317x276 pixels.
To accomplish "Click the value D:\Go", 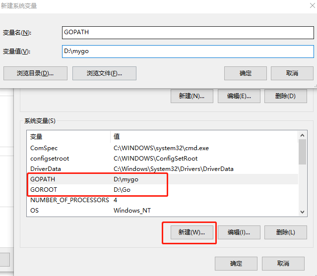I will coord(122,190).
